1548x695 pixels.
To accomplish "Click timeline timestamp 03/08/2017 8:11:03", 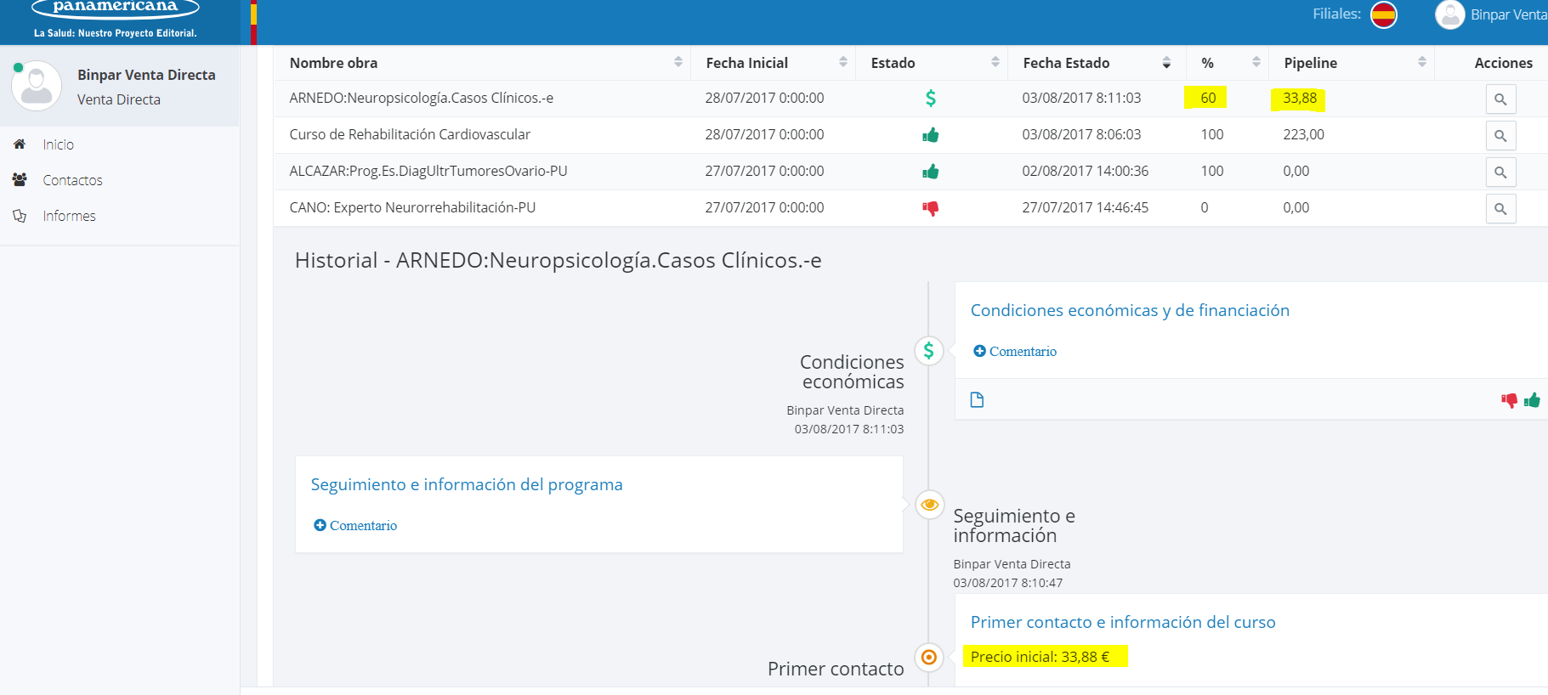I will [849, 429].
